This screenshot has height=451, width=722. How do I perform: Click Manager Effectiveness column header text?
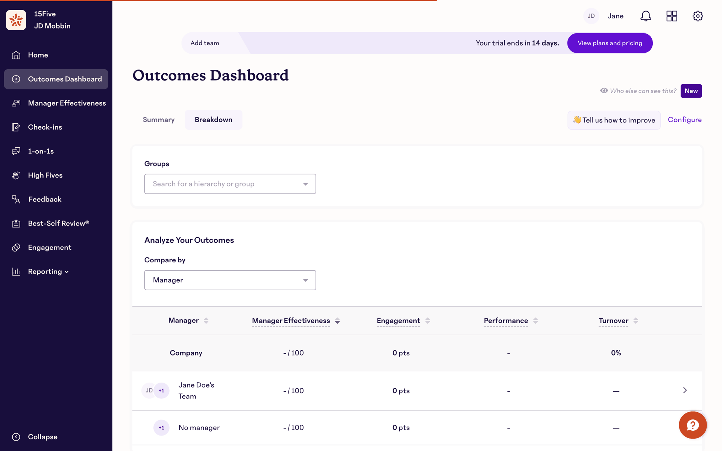pyautogui.click(x=291, y=321)
